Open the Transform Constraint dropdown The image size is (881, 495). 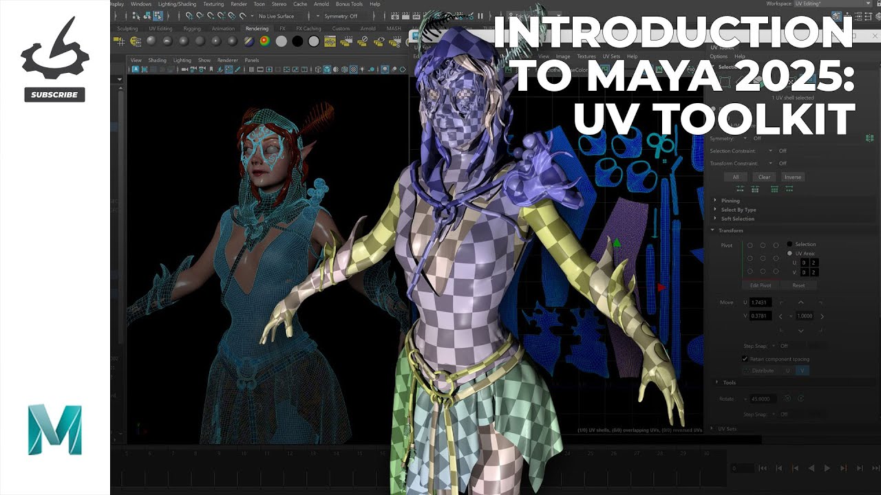coord(770,163)
